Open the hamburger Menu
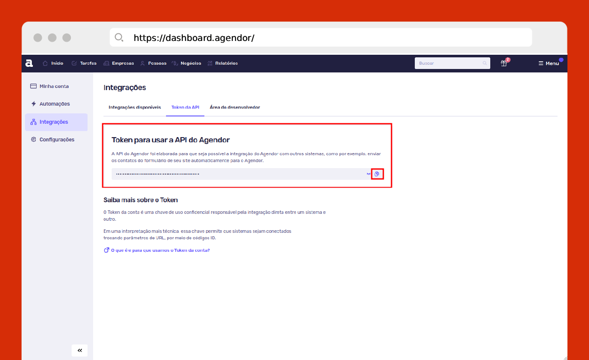589x360 pixels. (x=548, y=63)
